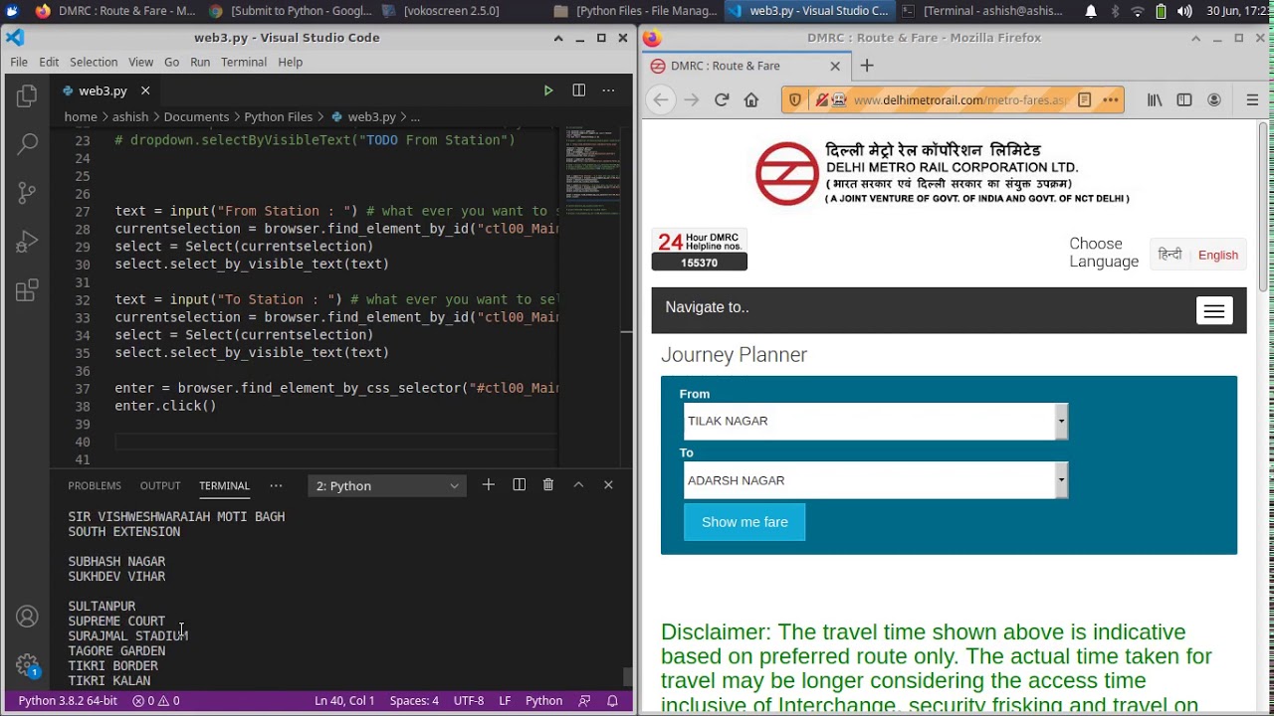Open notifications bell in VS Code status bar

pos(613,701)
